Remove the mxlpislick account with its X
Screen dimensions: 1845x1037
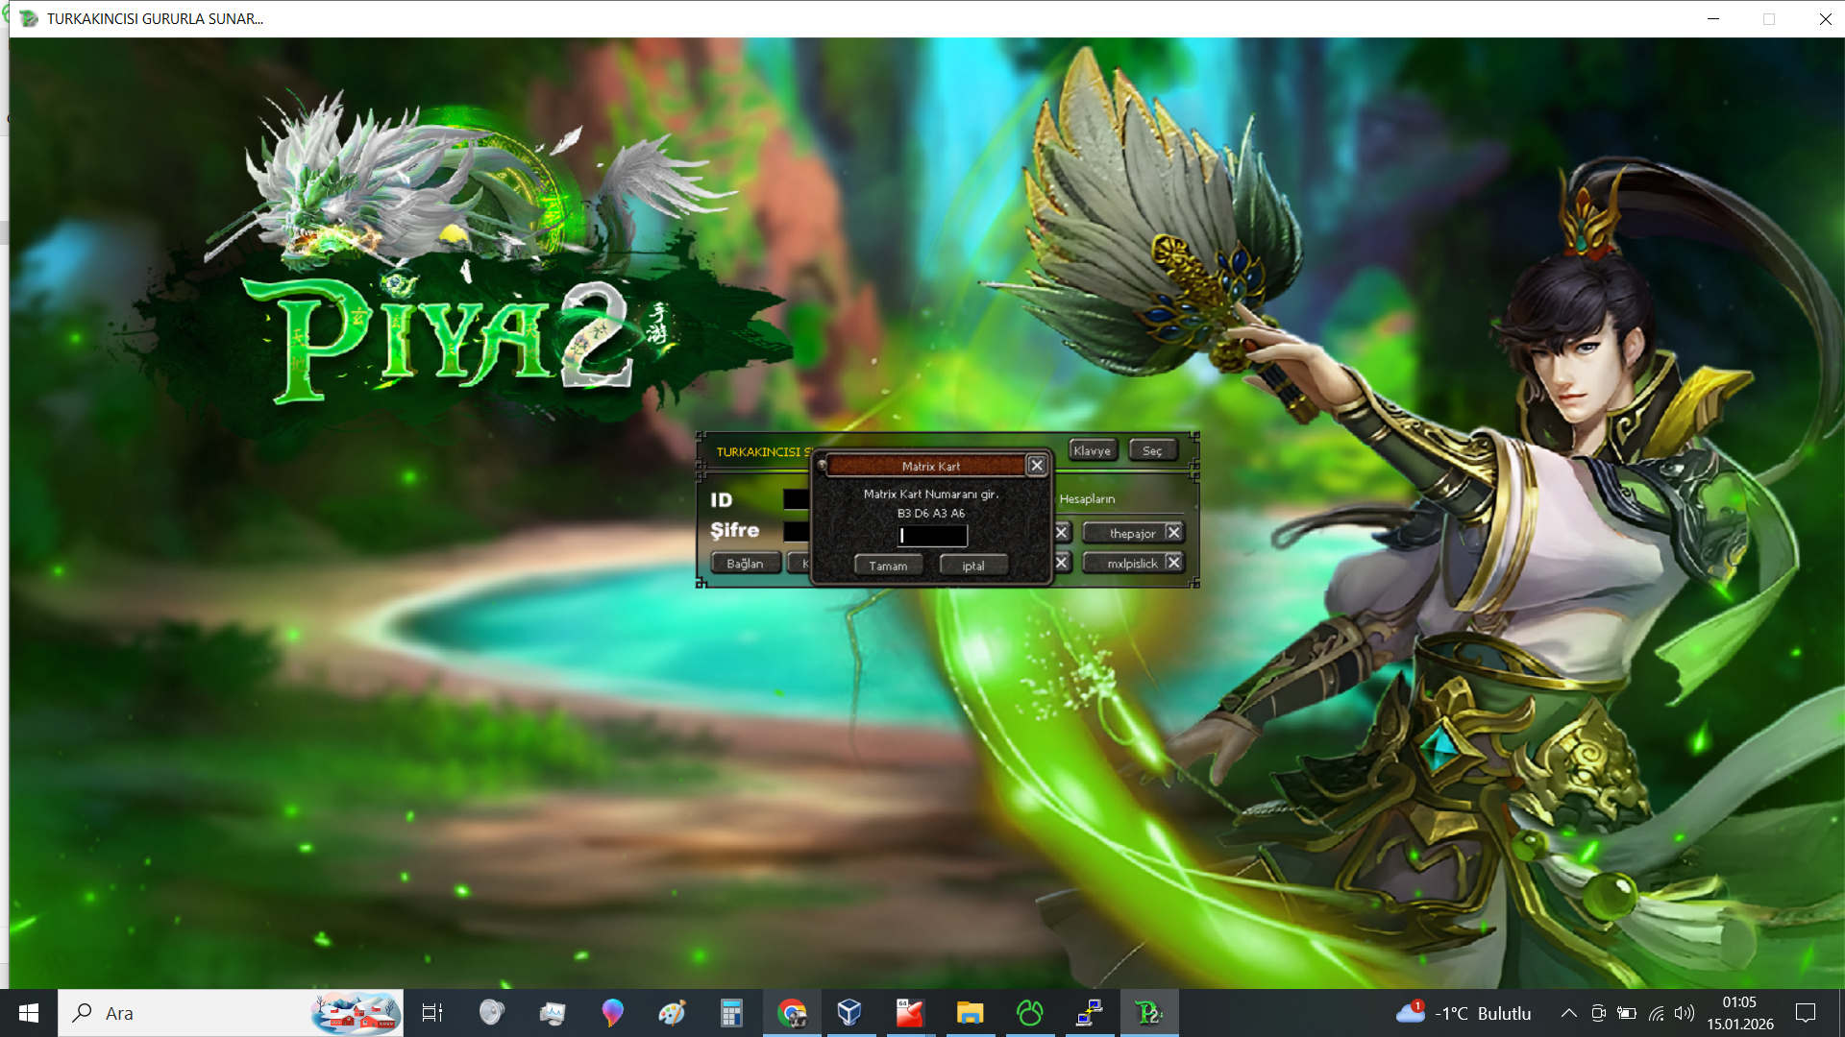(1173, 563)
